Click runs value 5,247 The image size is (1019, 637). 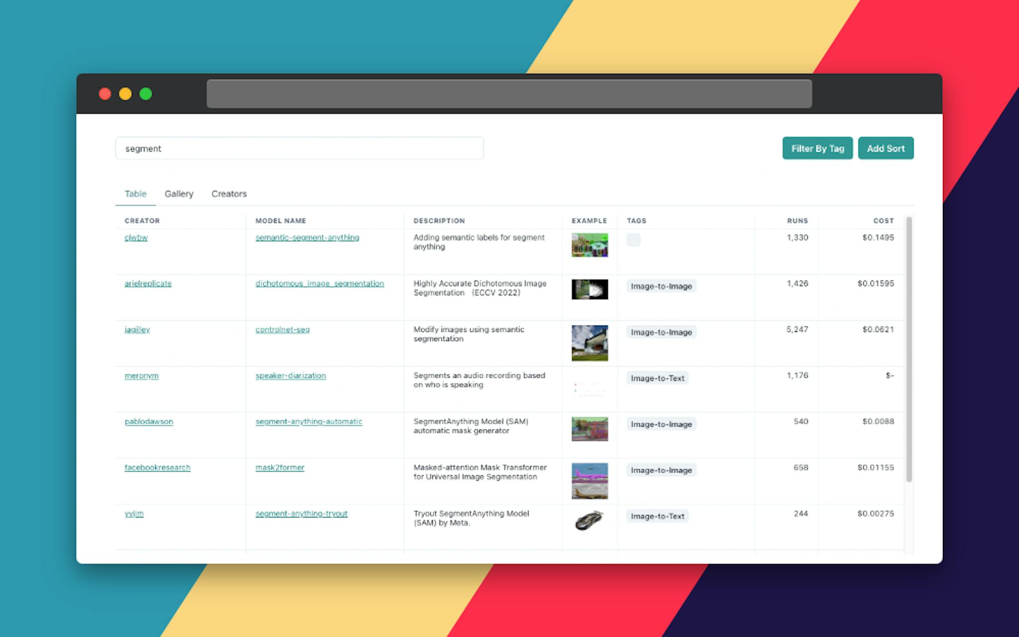[x=797, y=329]
